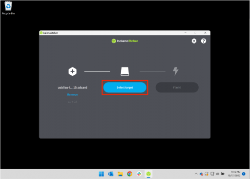This screenshot has width=250, height=179.
Task: Open the blue notification count badge
Action: 244,174
